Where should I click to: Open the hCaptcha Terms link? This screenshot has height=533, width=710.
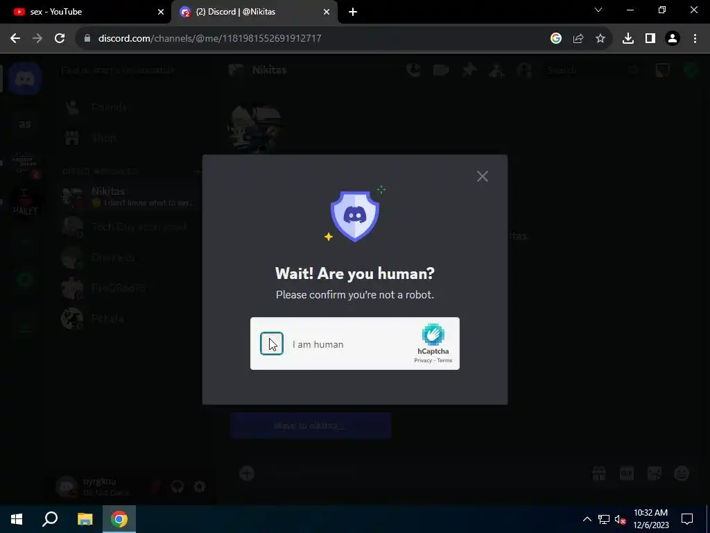point(444,361)
